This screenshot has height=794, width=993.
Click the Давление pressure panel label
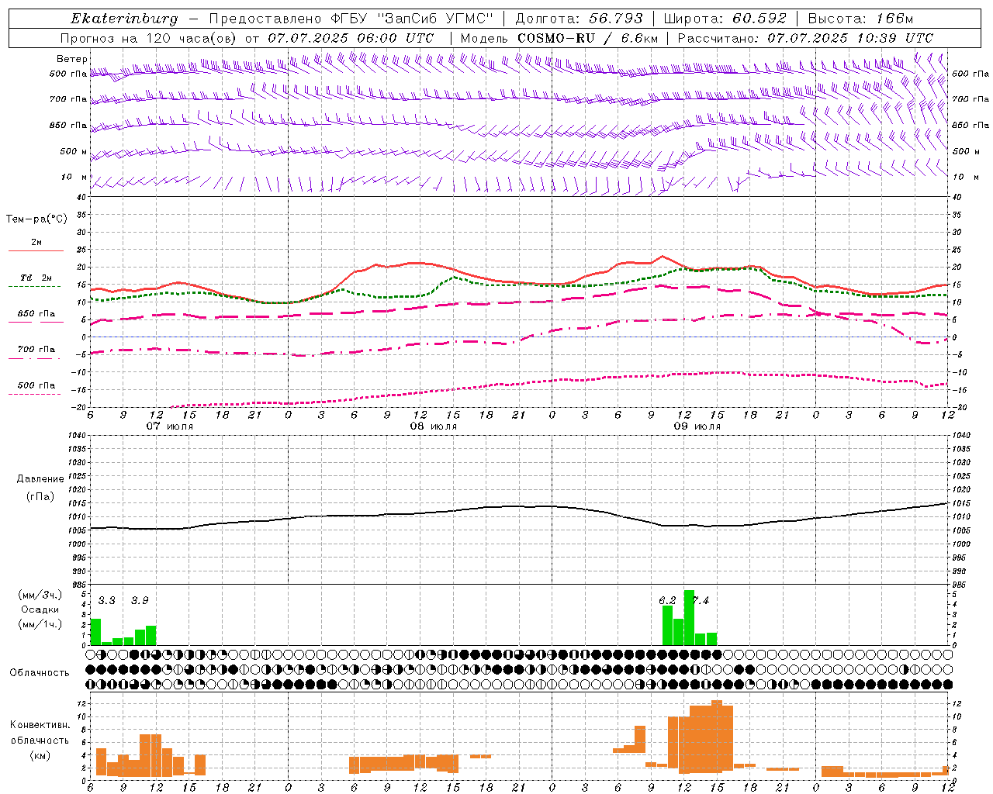pos(40,479)
